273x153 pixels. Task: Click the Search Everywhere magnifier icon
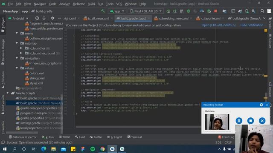pos(262,11)
